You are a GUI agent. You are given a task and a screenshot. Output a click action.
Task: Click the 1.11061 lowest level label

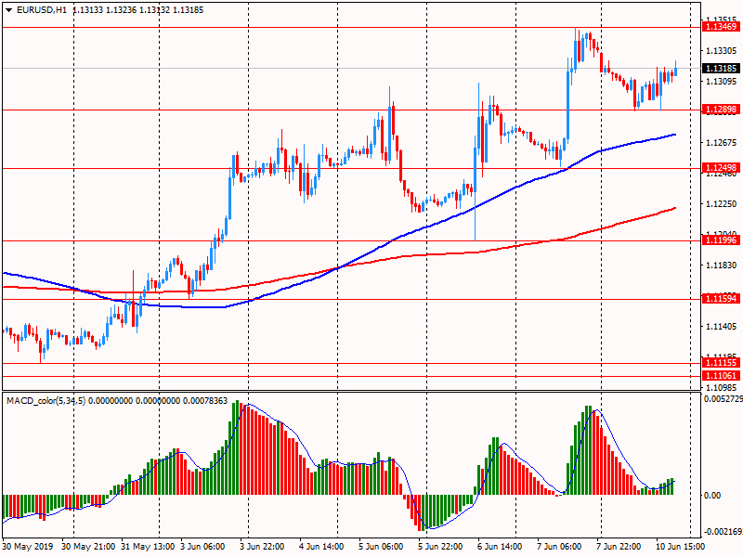coord(722,375)
